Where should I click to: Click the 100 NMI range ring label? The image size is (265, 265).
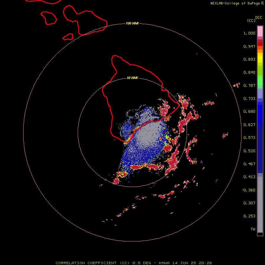132,23
